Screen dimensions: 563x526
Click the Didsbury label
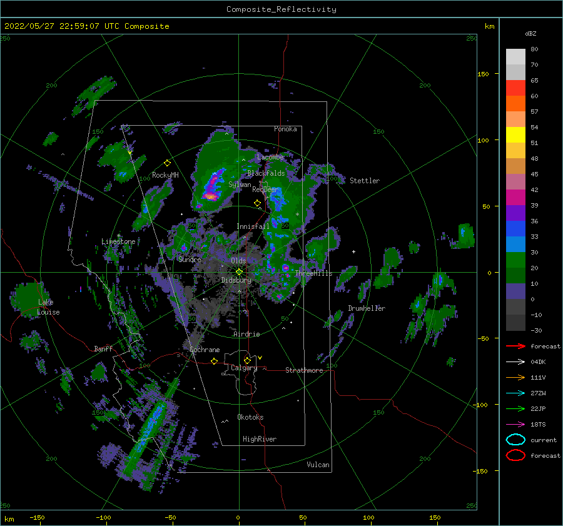click(236, 280)
